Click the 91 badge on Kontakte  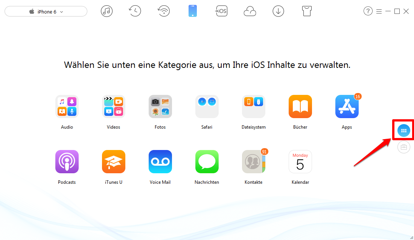[264, 151]
